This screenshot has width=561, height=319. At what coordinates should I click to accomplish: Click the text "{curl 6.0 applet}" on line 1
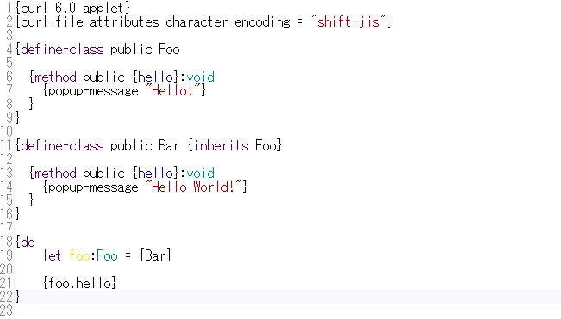point(72,8)
